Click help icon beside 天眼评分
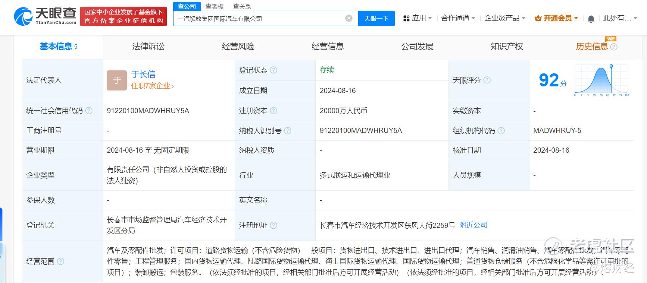 click(487, 80)
